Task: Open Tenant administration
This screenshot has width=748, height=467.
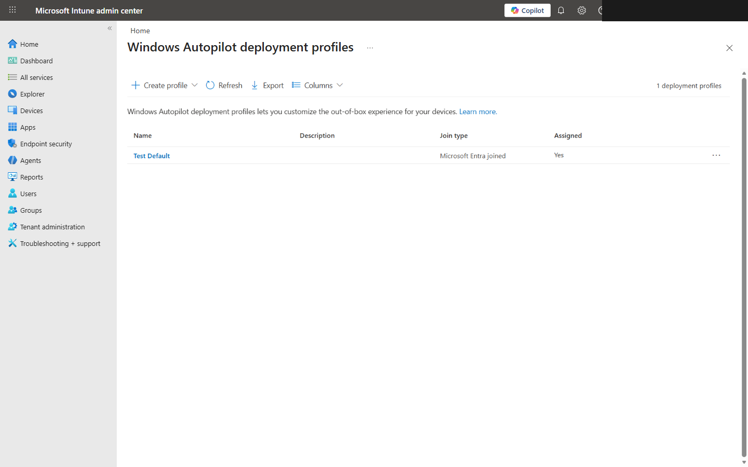Action: [52, 226]
